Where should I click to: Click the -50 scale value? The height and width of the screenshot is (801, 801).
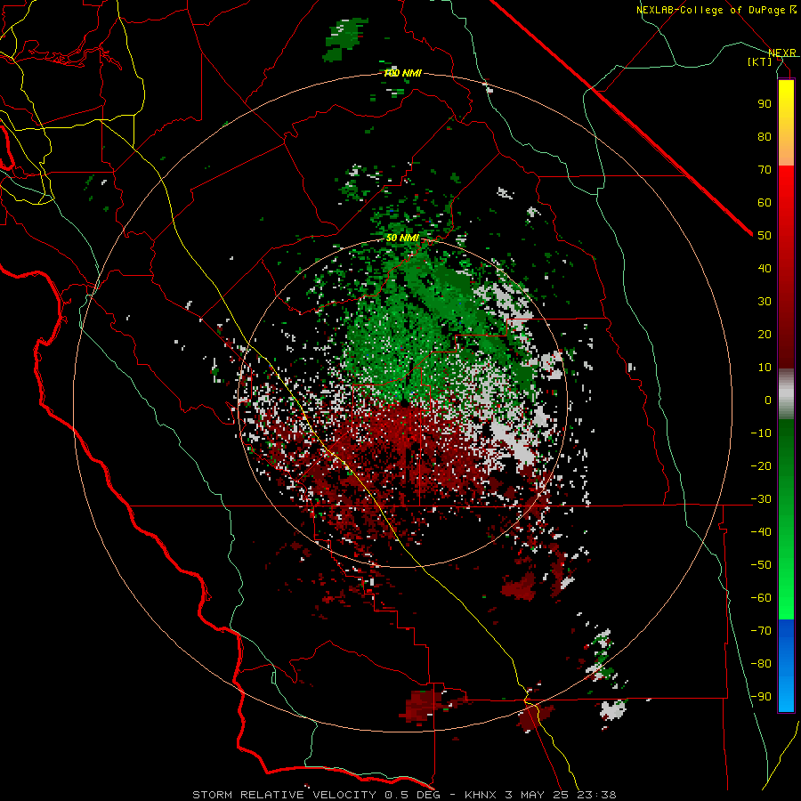tap(761, 564)
